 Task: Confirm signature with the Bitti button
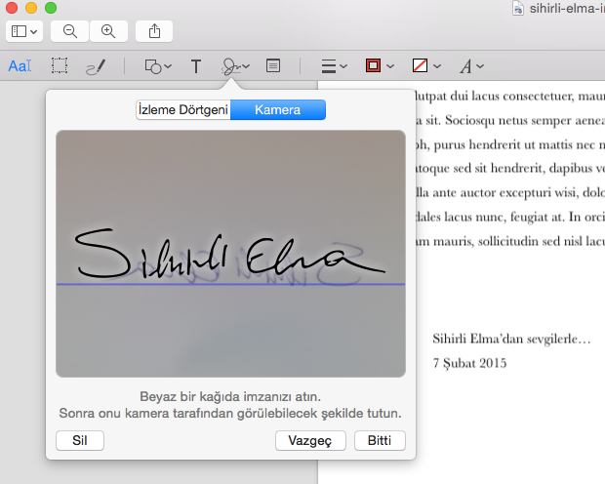(380, 440)
